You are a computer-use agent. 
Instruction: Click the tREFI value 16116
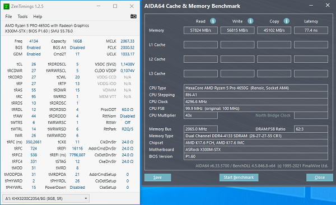(77, 148)
